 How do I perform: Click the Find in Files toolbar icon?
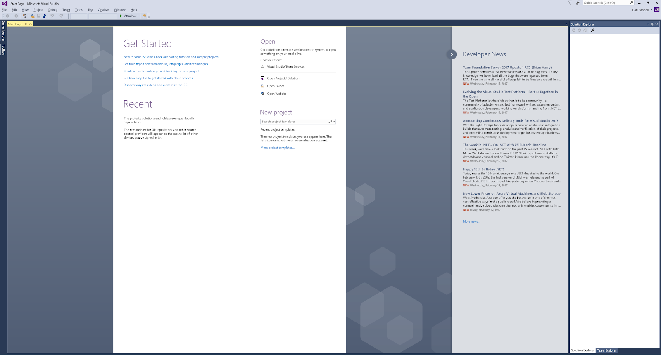tap(144, 16)
